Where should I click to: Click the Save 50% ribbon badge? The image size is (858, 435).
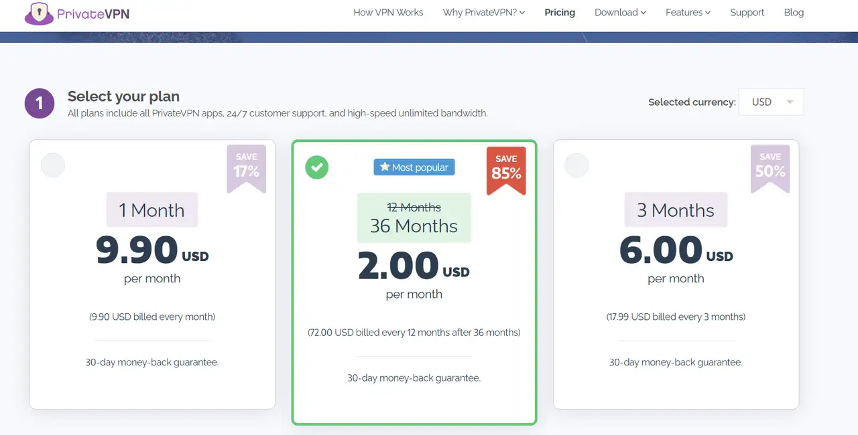point(770,168)
